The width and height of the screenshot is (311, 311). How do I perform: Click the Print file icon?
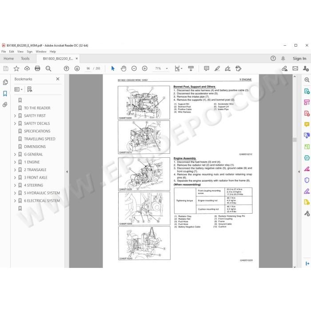click(x=37, y=68)
